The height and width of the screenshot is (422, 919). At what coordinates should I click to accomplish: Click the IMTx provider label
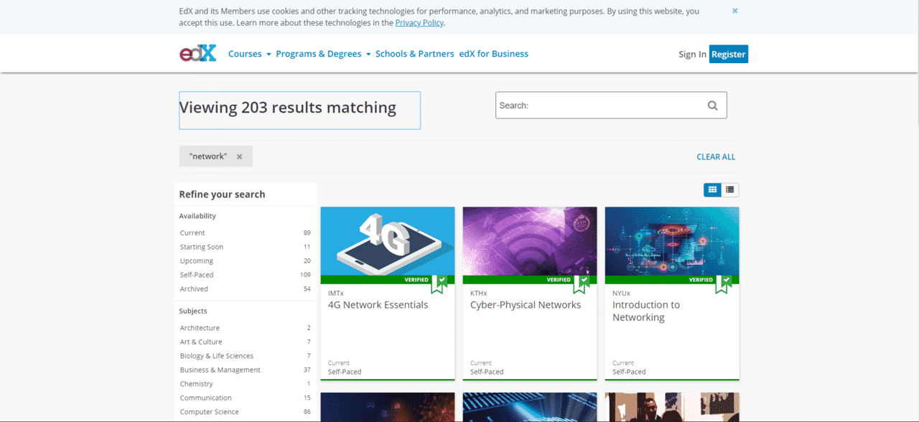point(336,294)
